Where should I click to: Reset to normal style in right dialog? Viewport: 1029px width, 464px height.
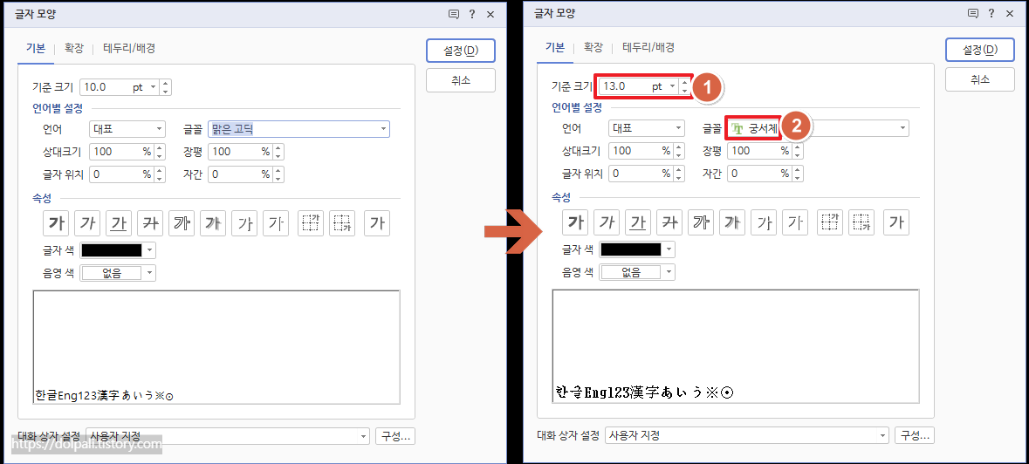[x=895, y=222]
